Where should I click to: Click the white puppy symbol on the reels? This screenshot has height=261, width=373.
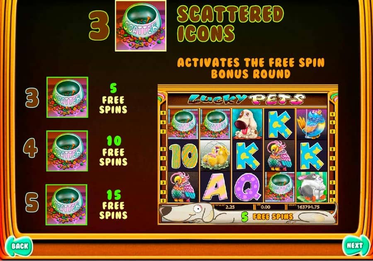coord(247,124)
